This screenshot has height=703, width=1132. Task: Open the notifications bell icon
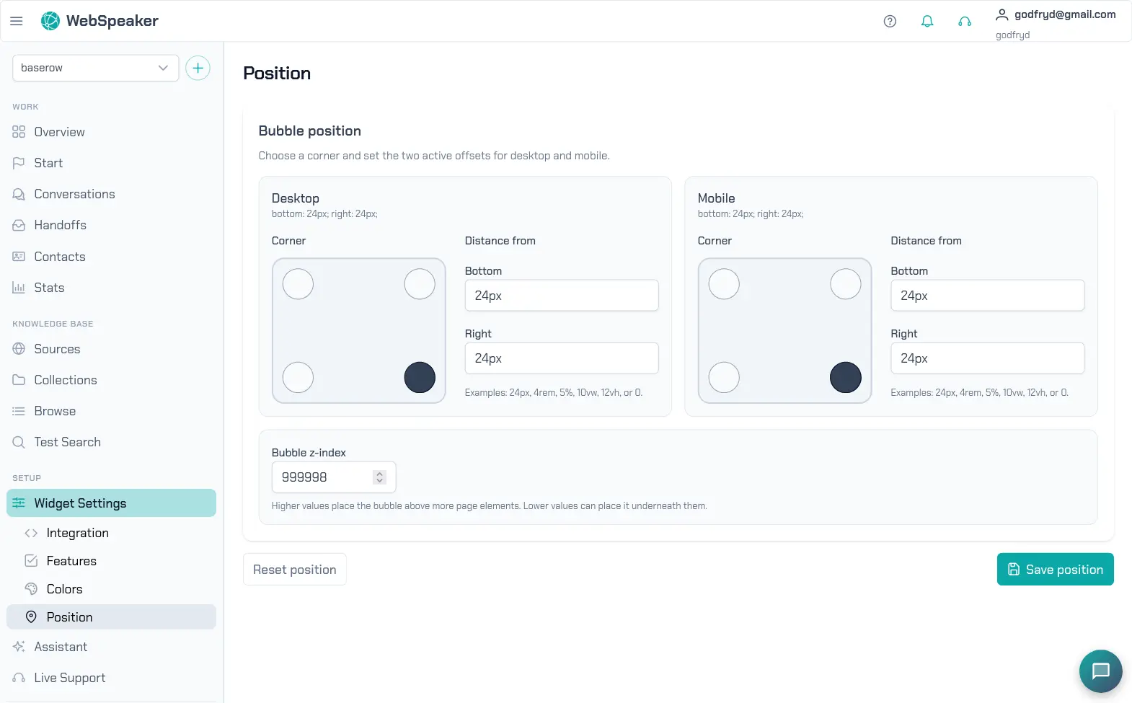927,21
